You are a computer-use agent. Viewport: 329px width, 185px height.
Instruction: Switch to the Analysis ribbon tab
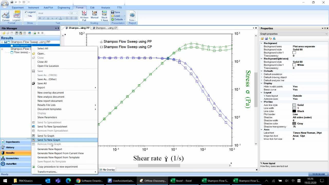105,7
